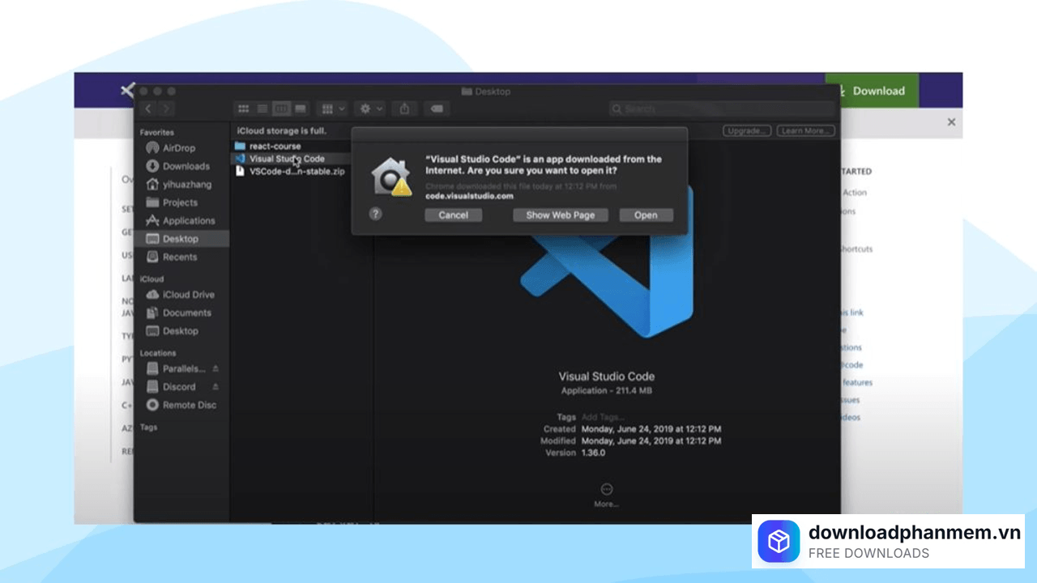This screenshot has width=1037, height=583.
Task: Click the dialog help question mark
Action: (x=375, y=214)
